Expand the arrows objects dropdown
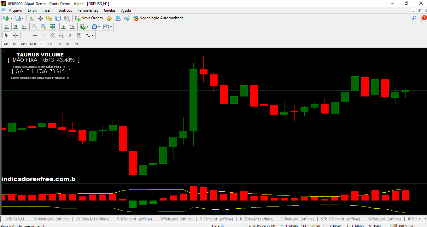This screenshot has height=227, width=427. pyautogui.click(x=92, y=36)
